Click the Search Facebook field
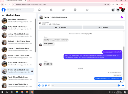This screenshot has width=128, height=94. click(20, 10)
